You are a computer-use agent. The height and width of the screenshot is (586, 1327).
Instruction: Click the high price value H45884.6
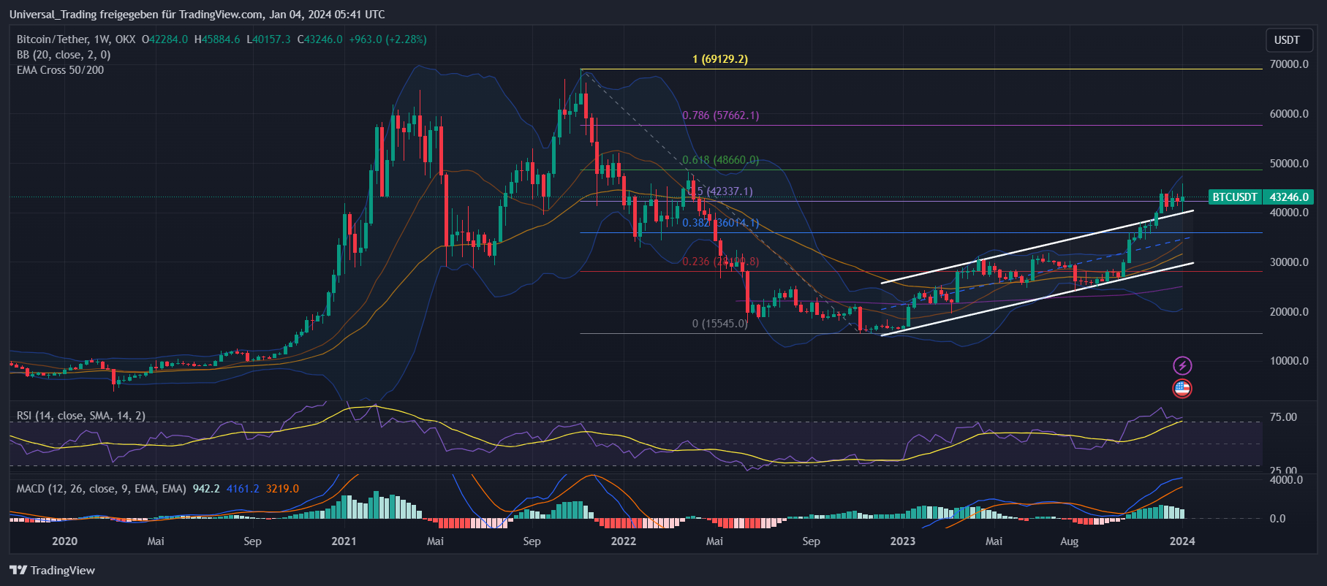click(217, 39)
